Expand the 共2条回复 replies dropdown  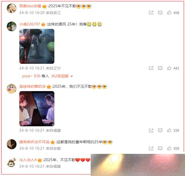point(62,76)
